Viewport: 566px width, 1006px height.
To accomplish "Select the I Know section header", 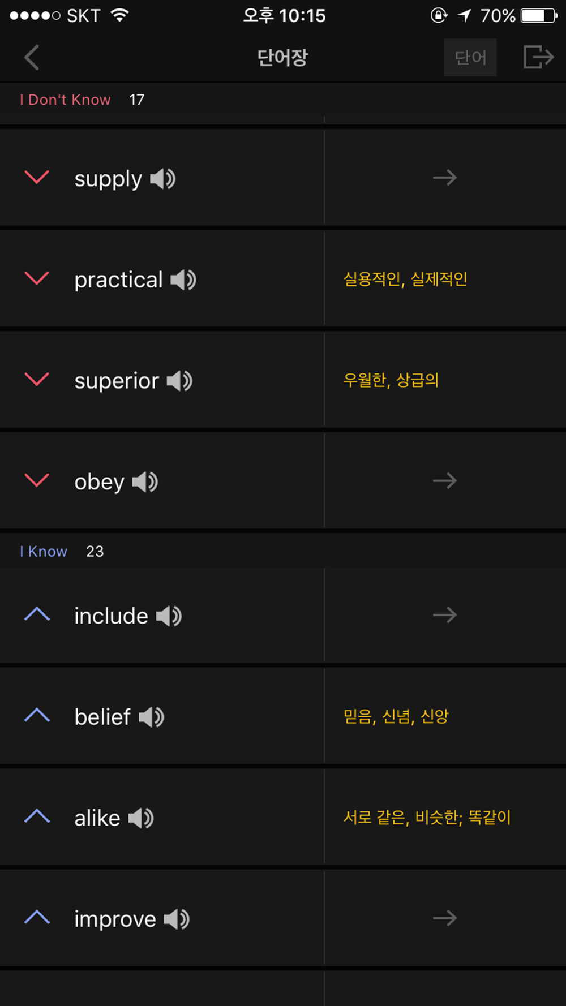I will [x=44, y=552].
